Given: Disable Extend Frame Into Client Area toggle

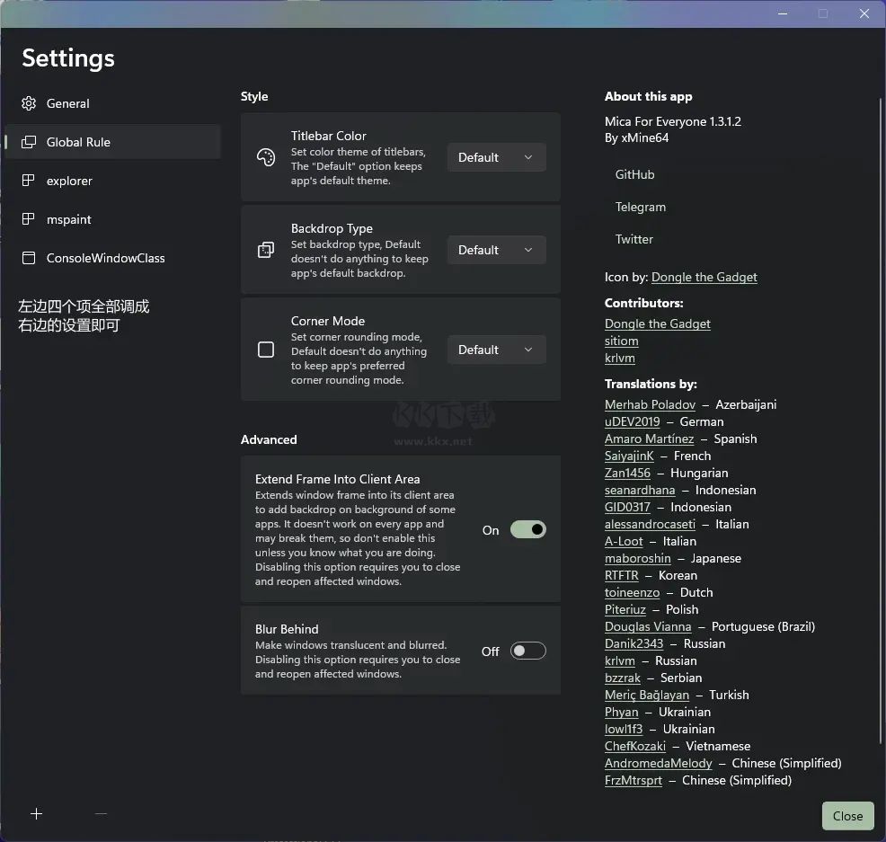Looking at the screenshot, I should point(527,530).
